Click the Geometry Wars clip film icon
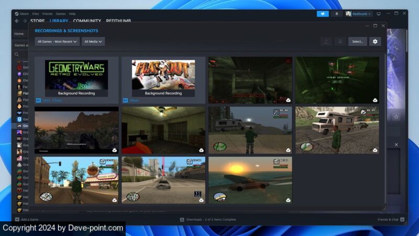The width and height of the screenshot is (419, 236). 38,100
